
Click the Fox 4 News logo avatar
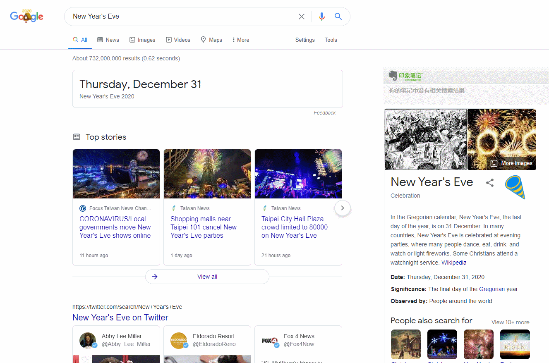click(x=270, y=340)
